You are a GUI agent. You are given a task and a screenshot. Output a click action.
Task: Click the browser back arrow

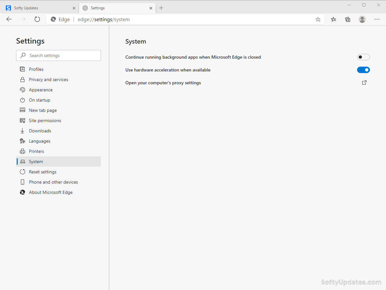click(9, 19)
